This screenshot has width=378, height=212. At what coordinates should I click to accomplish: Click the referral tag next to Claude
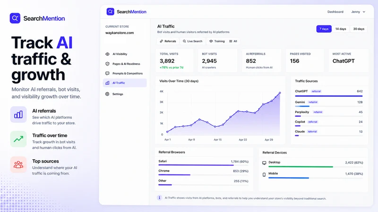pyautogui.click(x=312, y=131)
